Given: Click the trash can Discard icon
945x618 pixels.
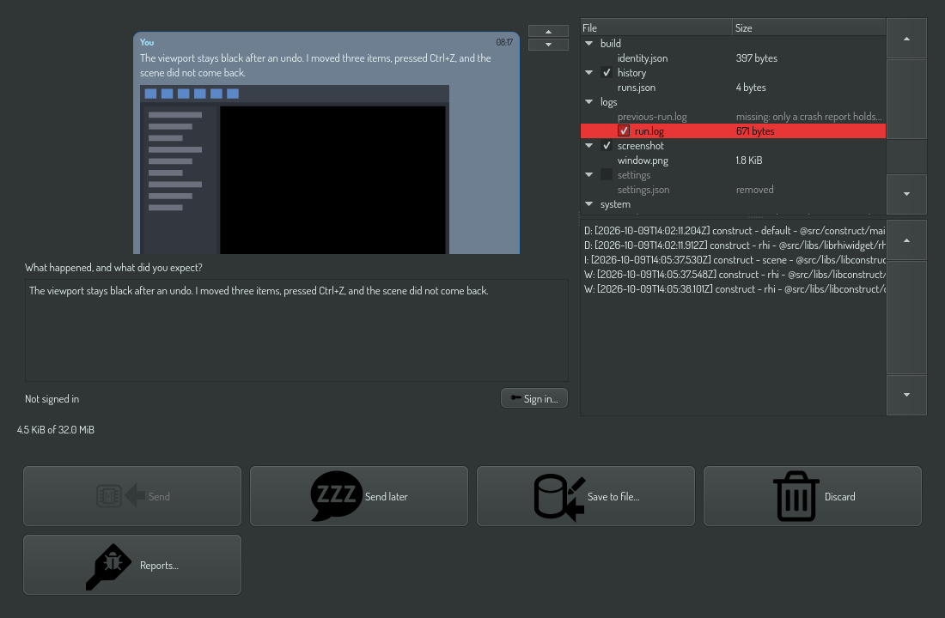Looking at the screenshot, I should (796, 496).
